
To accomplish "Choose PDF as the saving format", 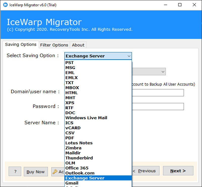I will point(98,138).
